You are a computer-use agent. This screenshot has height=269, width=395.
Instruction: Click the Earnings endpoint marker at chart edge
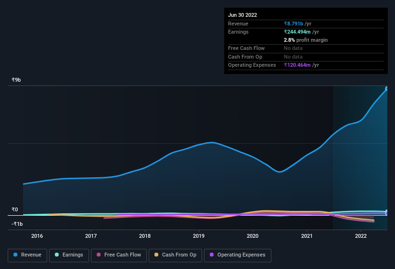pos(387,211)
